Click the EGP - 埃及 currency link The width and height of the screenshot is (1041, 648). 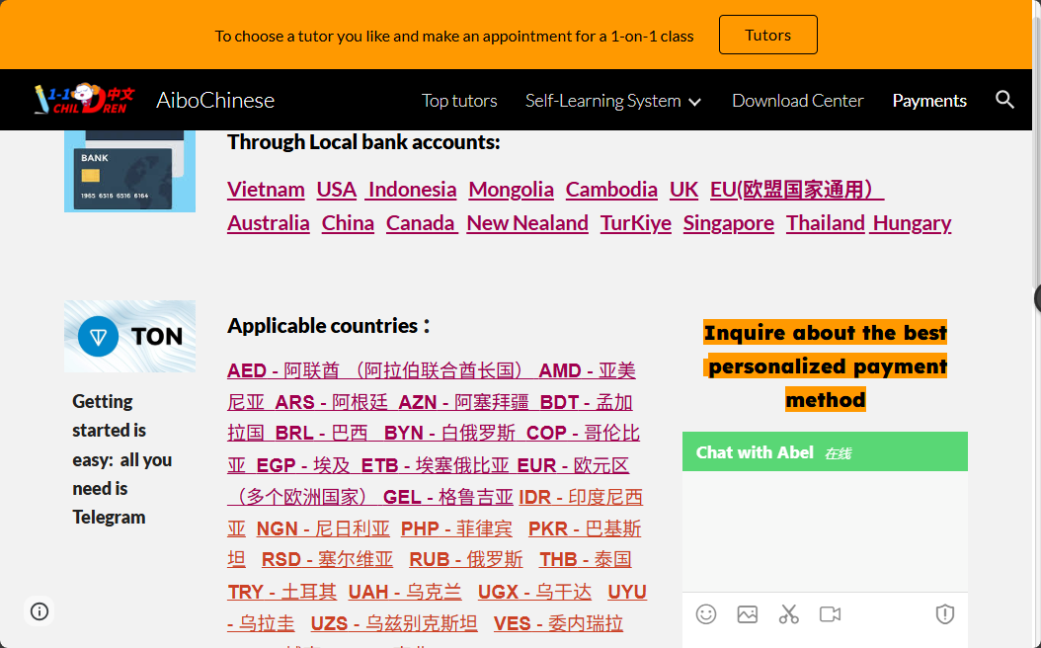[303, 465]
